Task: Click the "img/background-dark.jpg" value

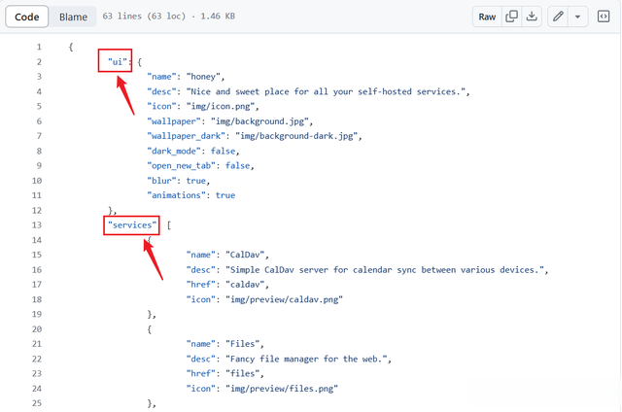Action: [x=296, y=136]
